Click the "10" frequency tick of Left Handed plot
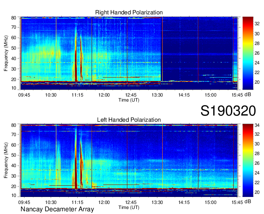 coord(14,195)
